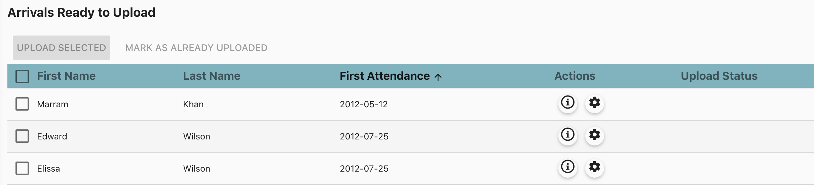The image size is (814, 185).
Task: Check the Edward Wilson row checkbox
Action: tap(22, 136)
